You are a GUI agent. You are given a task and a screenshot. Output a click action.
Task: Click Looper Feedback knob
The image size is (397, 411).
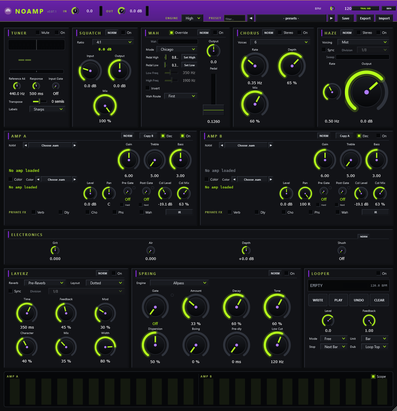pyautogui.click(x=369, y=321)
